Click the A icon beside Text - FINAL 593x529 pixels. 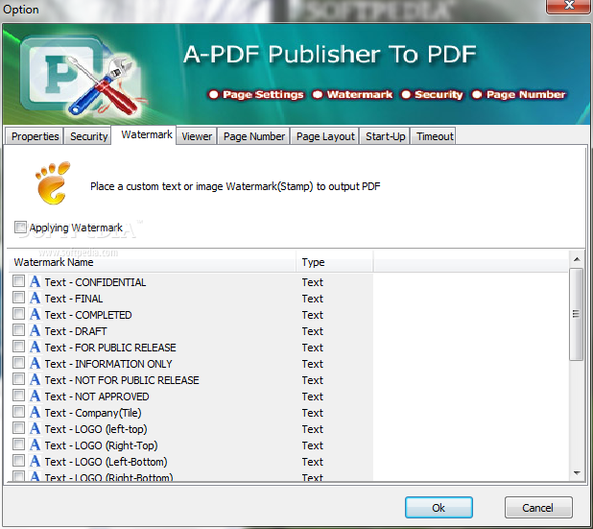pos(35,298)
